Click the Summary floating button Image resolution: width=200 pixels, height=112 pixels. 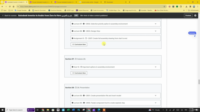[x=192, y=33]
